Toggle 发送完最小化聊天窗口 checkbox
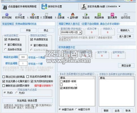Viewport: 137px width, 113px height. 4,81
